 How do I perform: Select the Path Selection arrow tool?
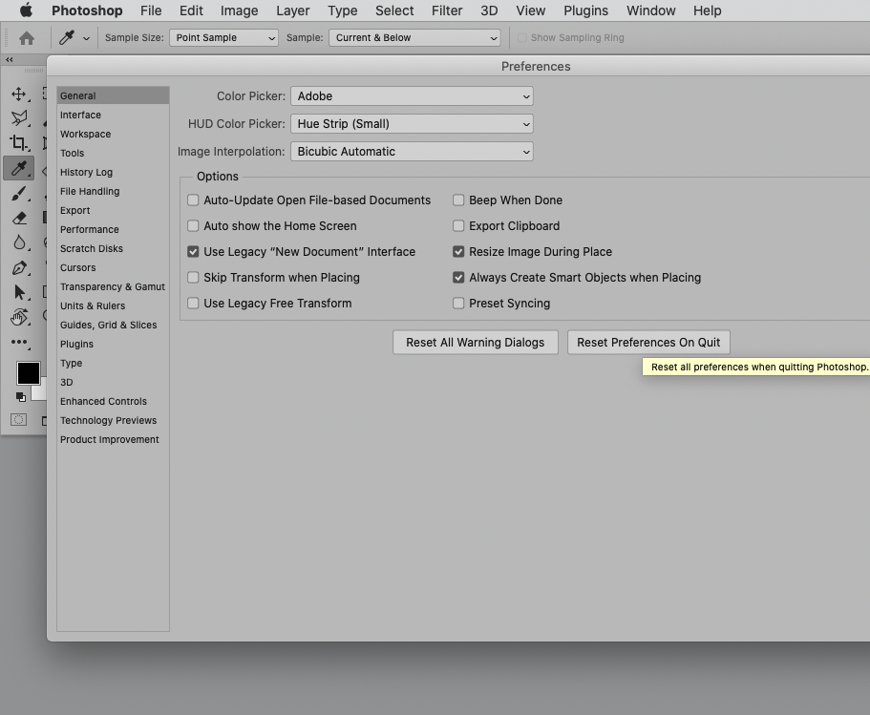click(x=19, y=292)
